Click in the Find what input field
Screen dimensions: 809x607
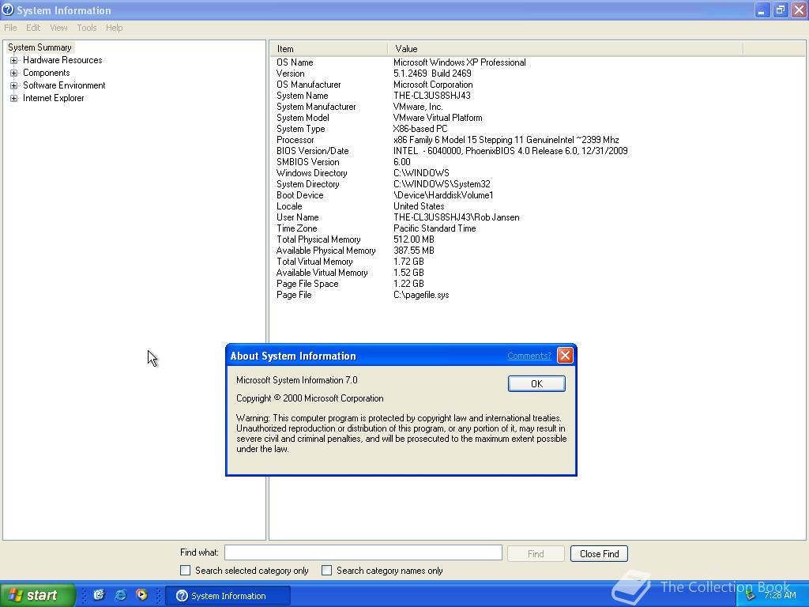363,552
